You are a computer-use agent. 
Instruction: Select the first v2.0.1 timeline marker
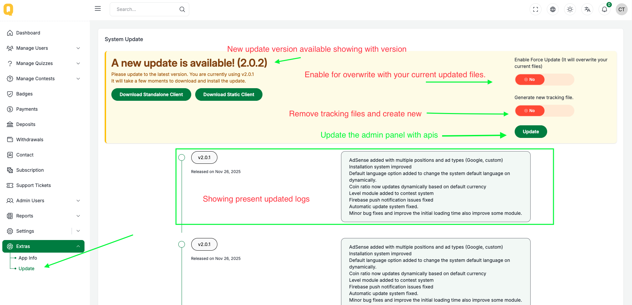182,157
